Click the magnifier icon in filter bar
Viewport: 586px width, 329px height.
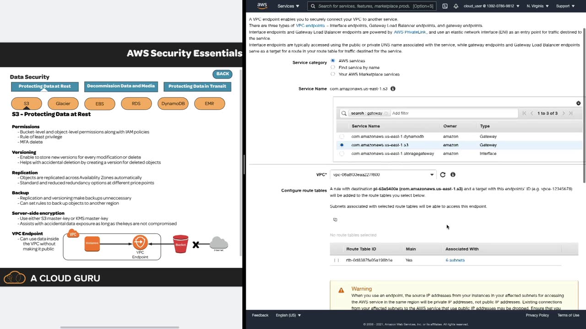tap(344, 113)
